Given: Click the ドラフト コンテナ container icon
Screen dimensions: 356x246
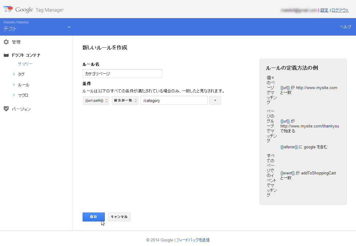Looking at the screenshot, I should tap(6, 55).
